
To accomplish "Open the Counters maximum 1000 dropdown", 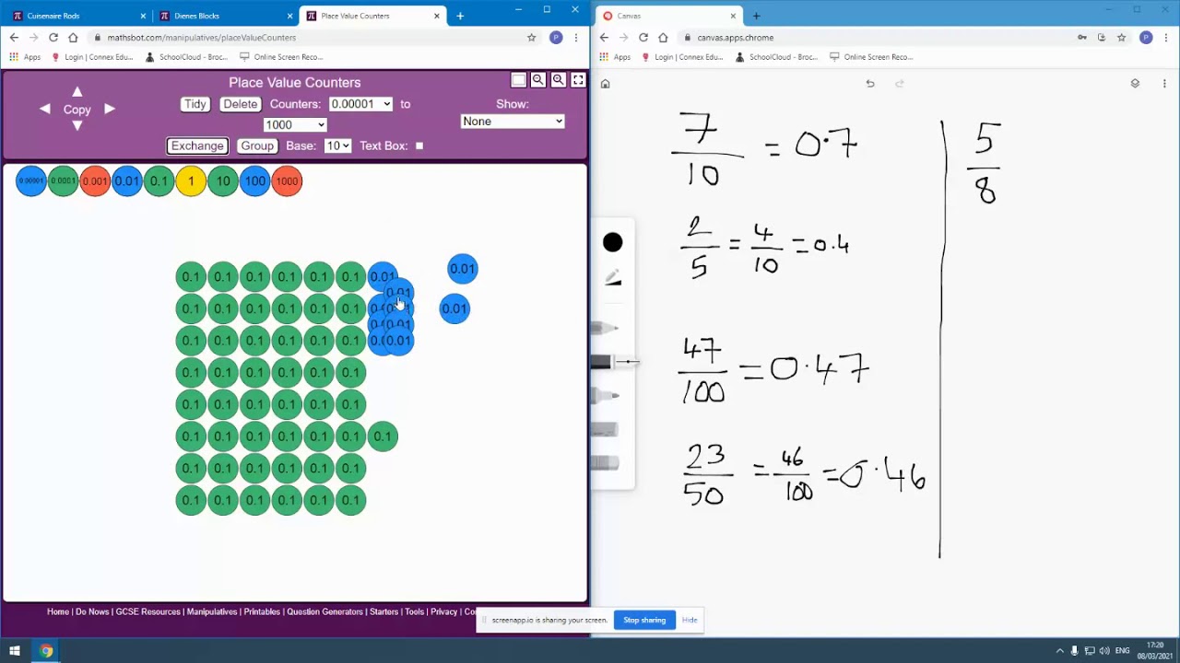I will pos(295,124).
